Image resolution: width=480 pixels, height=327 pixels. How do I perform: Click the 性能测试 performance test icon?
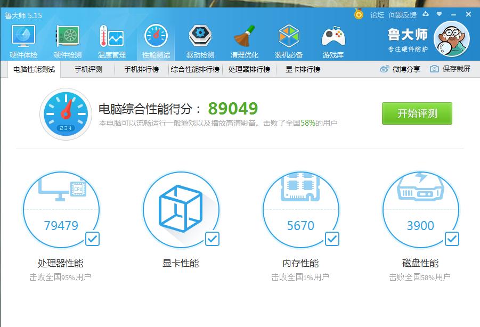pyautogui.click(x=154, y=37)
